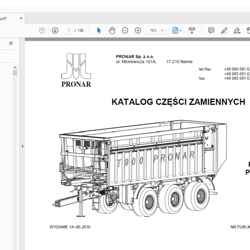Screen dimensions: 250x250
Task: Click the PRONAR logo on the page
Action: (x=76, y=70)
